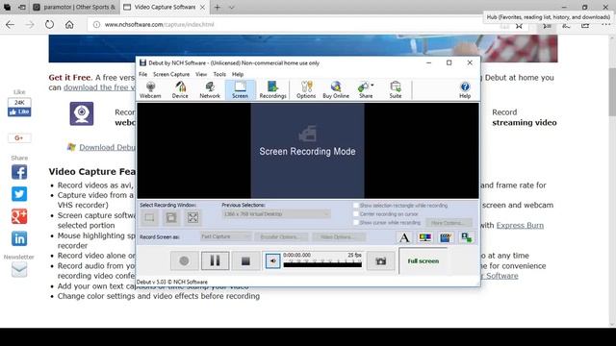Open the Share toolbar dropdown

366,89
